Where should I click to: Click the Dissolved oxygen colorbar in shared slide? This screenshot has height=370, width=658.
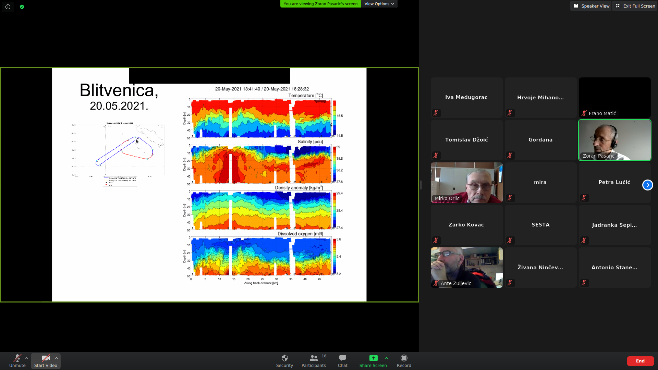[x=334, y=256]
